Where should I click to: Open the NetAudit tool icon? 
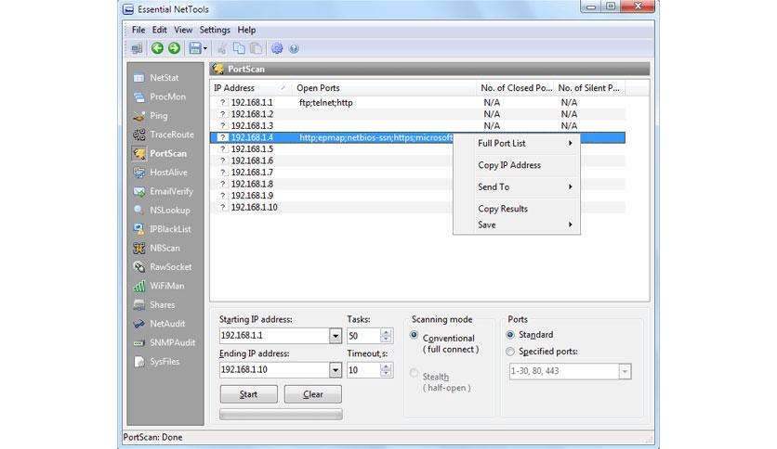[x=139, y=324]
